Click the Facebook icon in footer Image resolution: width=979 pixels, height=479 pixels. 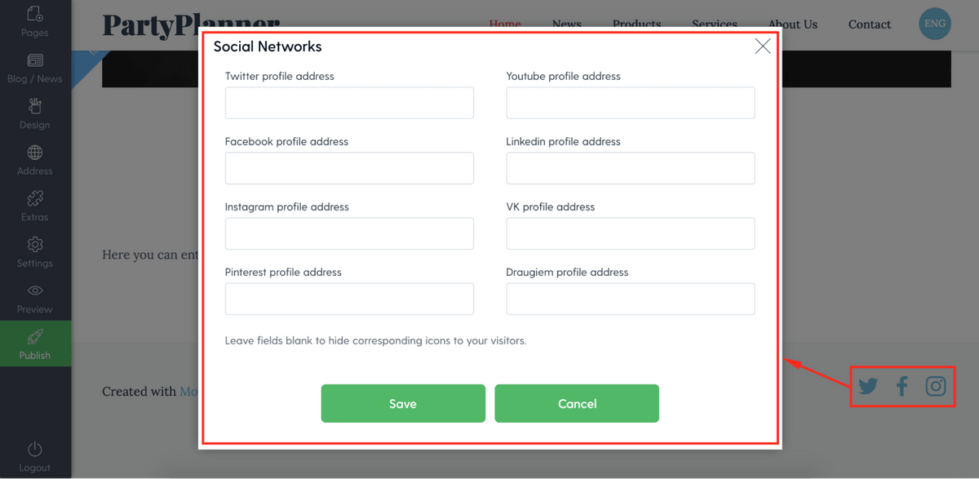tap(902, 386)
